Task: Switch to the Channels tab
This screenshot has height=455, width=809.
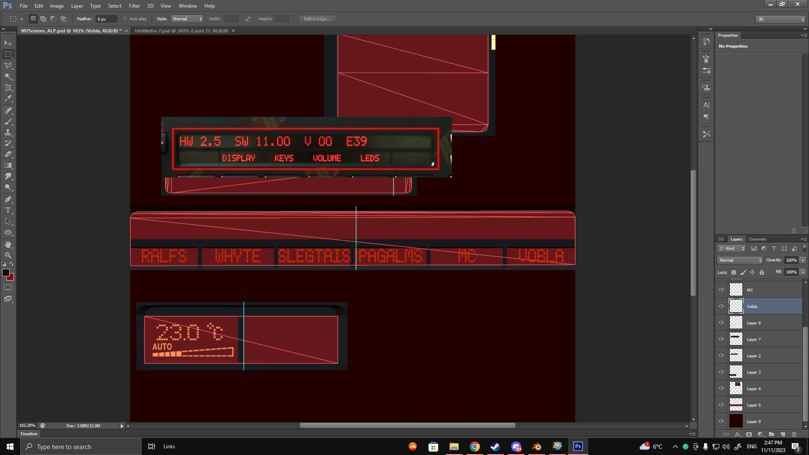Action: click(x=757, y=239)
